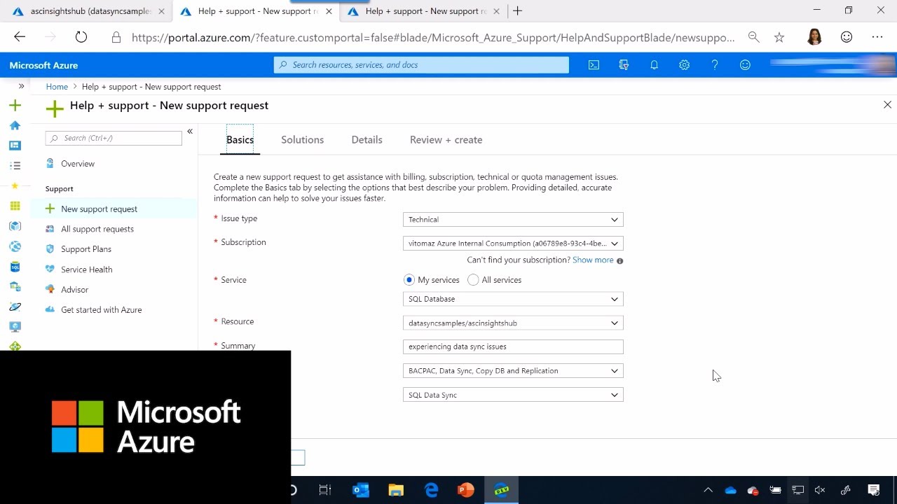Open Task View in taskbar
The height and width of the screenshot is (504, 897).
pyautogui.click(x=324, y=490)
